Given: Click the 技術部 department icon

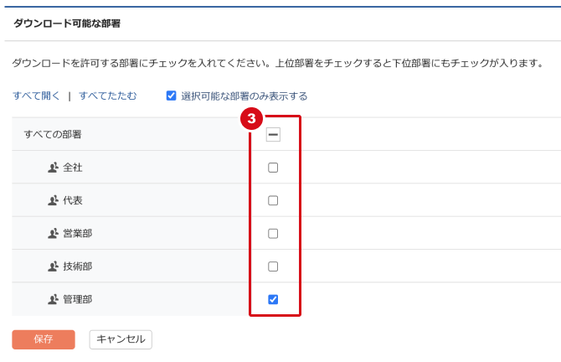Looking at the screenshot, I should 53,266.
